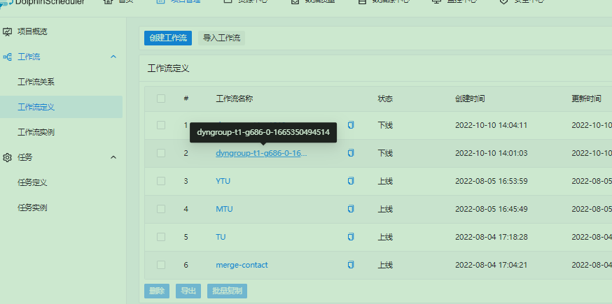Viewport: 612px width, 304px height.
Task: Check the checkbox for row 1
Action: pos(161,125)
